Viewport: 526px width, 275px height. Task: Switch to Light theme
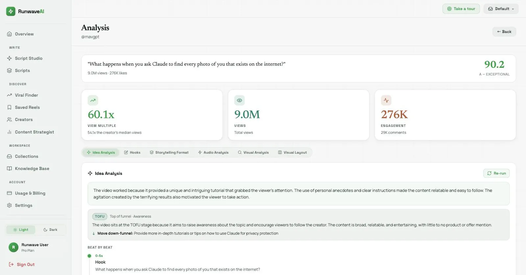click(21, 230)
